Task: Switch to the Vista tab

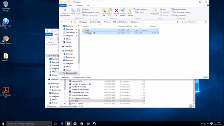Action: point(88,6)
